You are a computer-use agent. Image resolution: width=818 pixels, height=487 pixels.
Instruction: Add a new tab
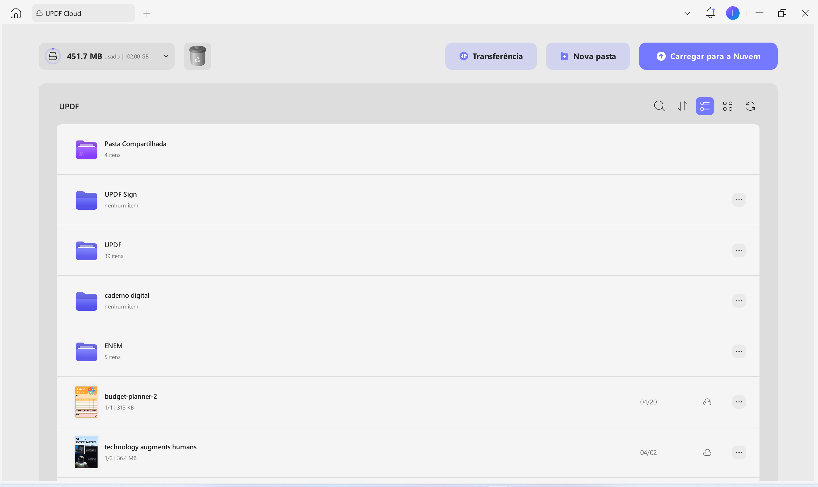pos(147,13)
